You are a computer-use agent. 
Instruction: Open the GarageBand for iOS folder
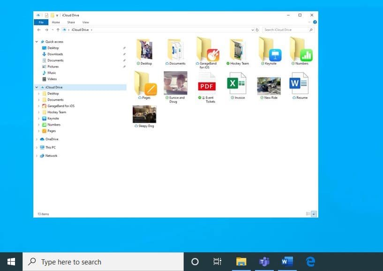pos(207,49)
